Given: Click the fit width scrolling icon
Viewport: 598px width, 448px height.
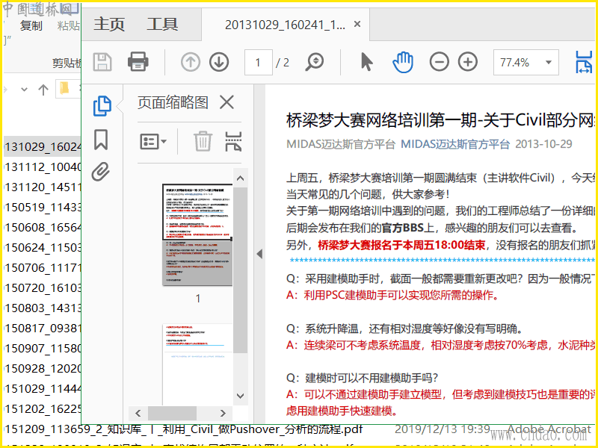Looking at the screenshot, I should 584,62.
